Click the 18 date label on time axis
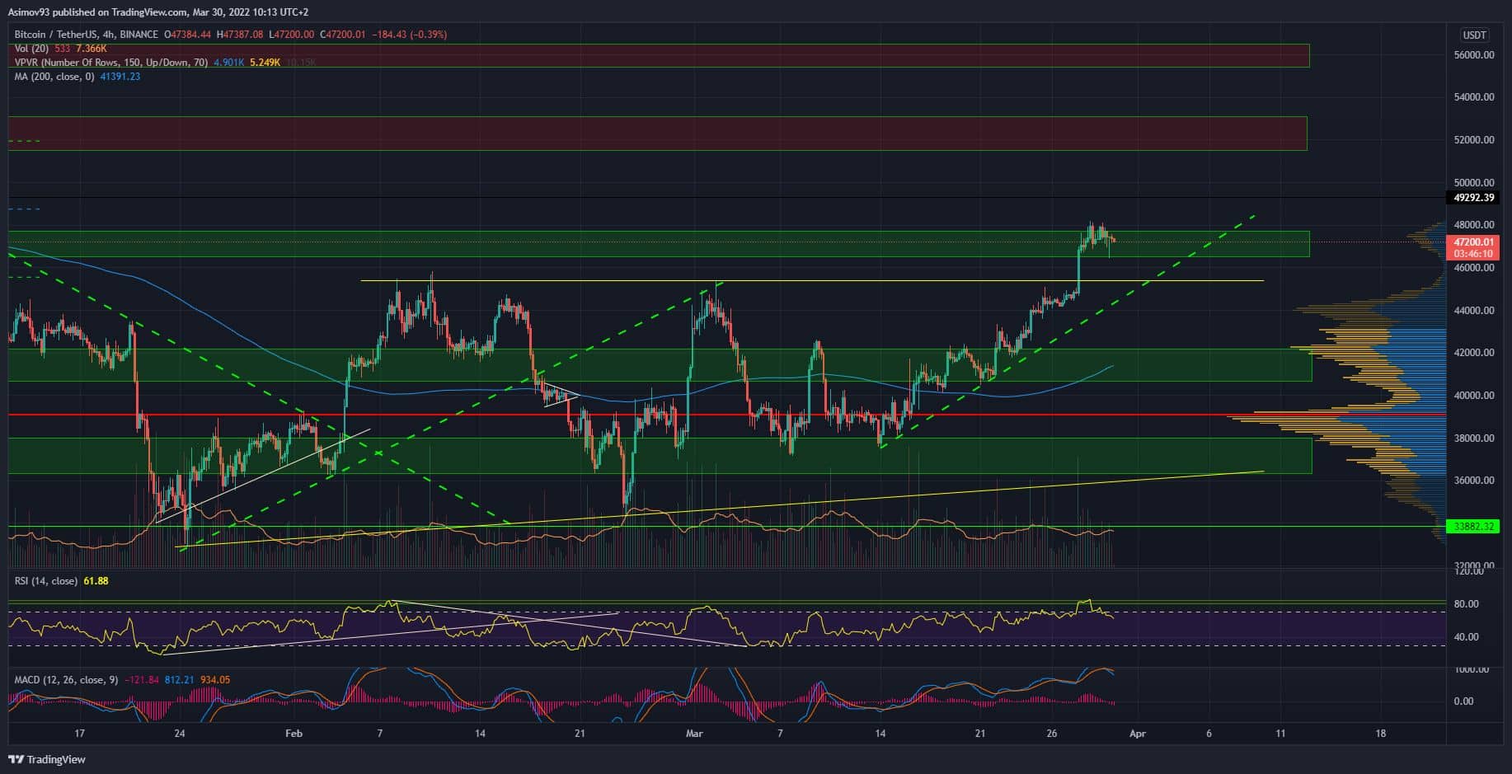Screen dimensions: 1512x774 [1381, 734]
